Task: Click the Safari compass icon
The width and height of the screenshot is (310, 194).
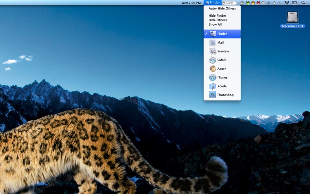Action: 212,60
